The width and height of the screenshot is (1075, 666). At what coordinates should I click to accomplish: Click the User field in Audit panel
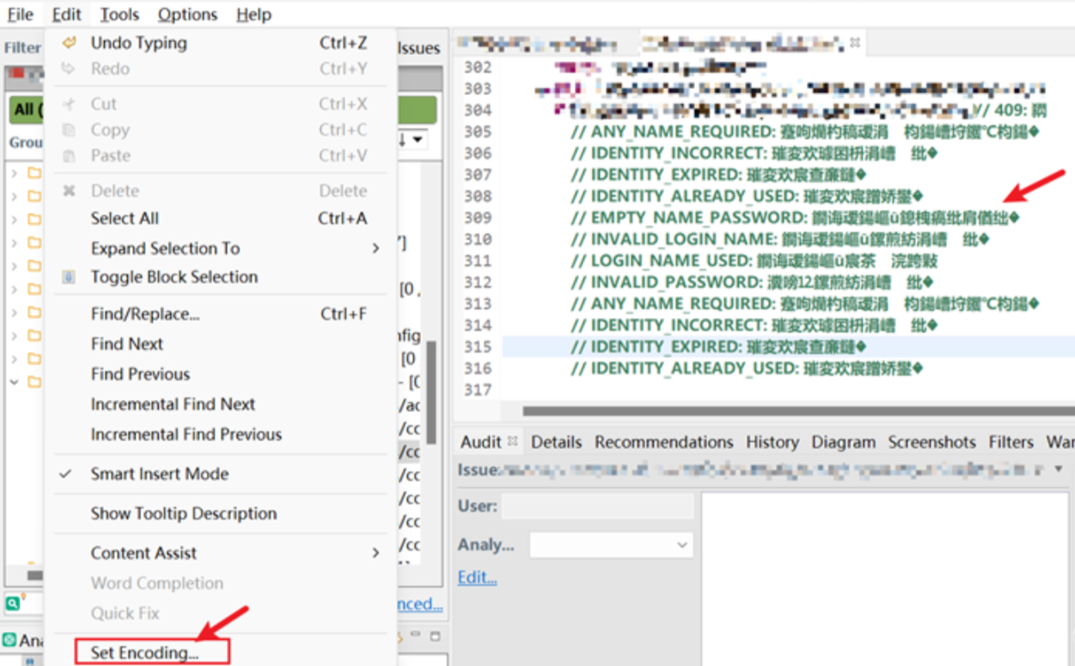point(597,506)
